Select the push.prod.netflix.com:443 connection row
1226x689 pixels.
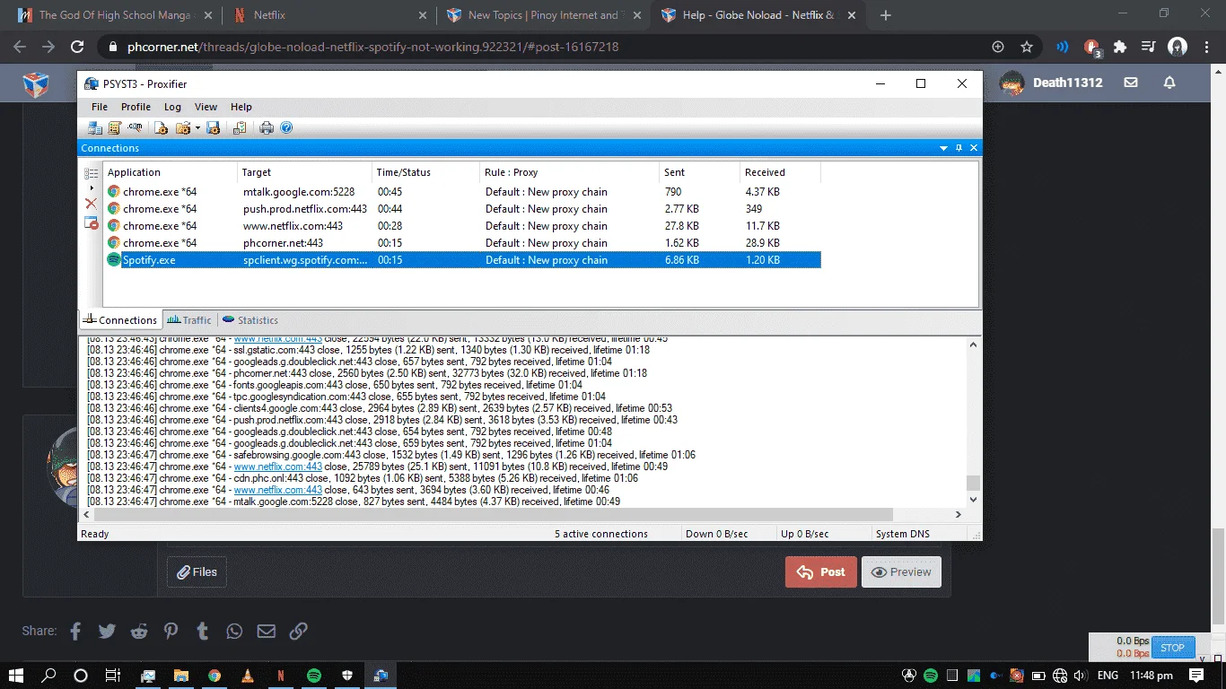(462, 209)
